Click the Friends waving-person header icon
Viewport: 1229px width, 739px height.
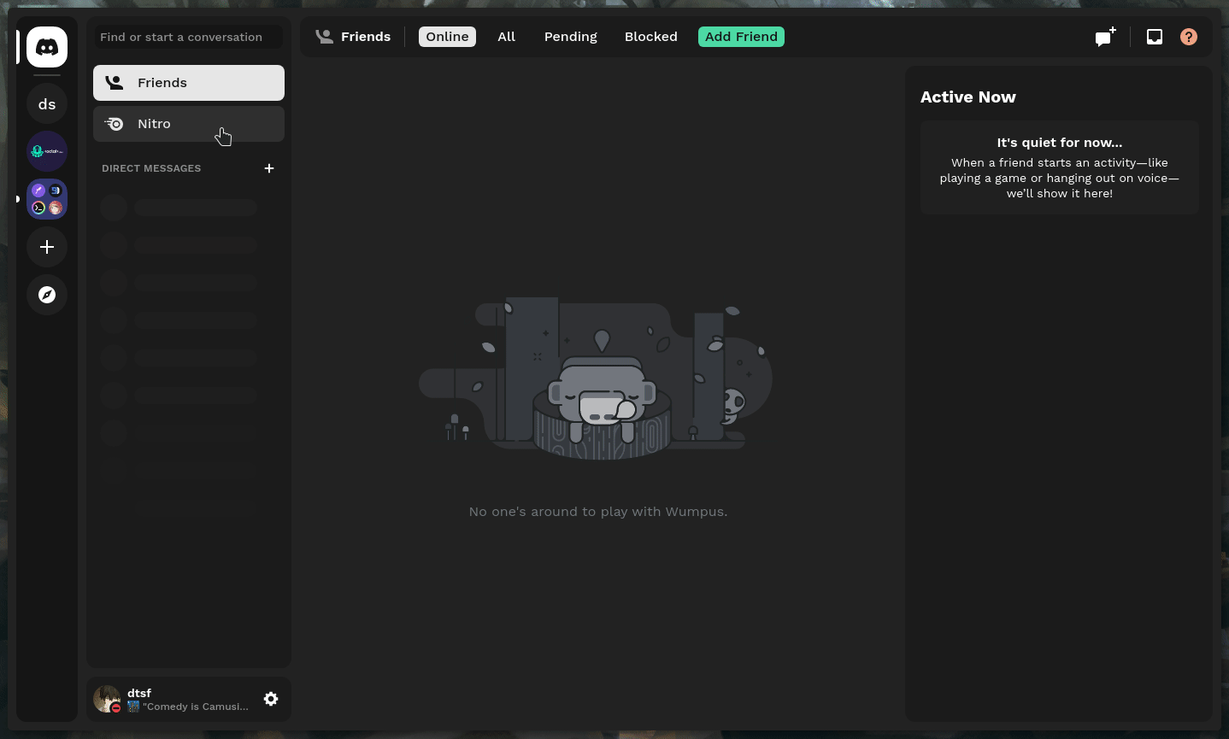pos(324,37)
